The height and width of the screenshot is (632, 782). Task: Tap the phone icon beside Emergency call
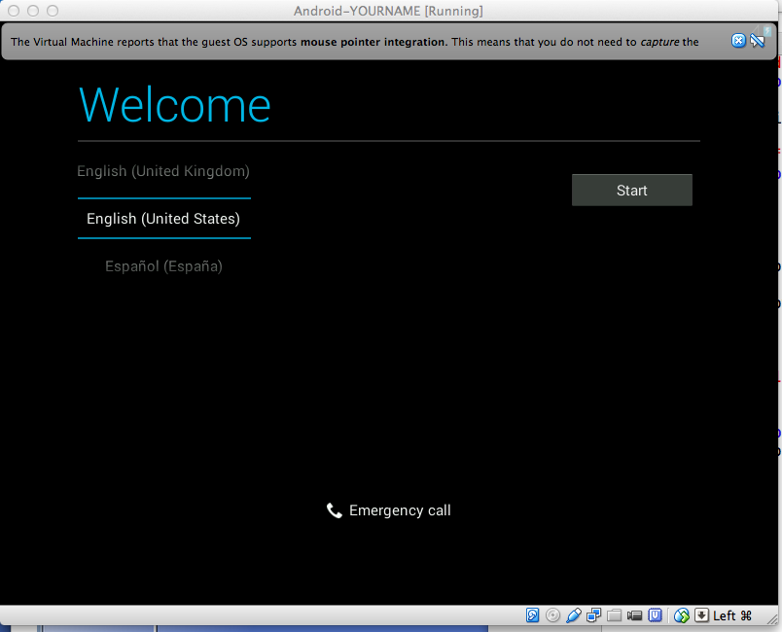335,510
